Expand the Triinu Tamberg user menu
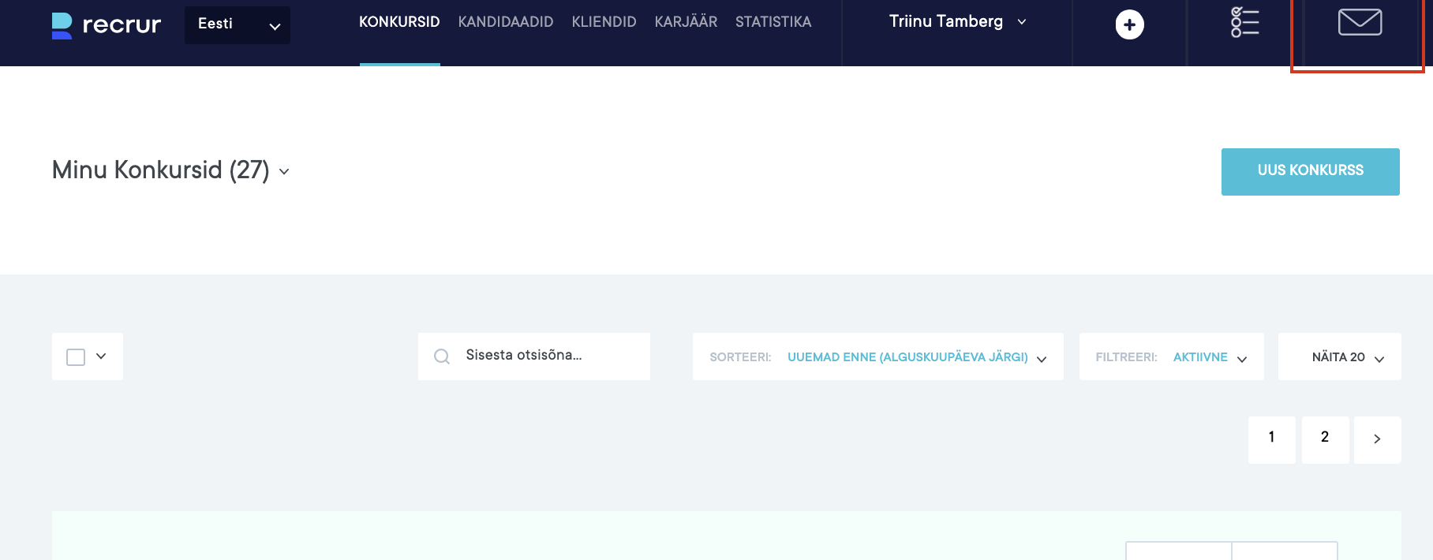Image resolution: width=1433 pixels, height=560 pixels. [957, 22]
